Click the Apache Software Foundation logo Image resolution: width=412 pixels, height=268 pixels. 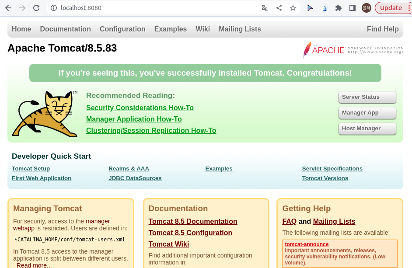353,50
